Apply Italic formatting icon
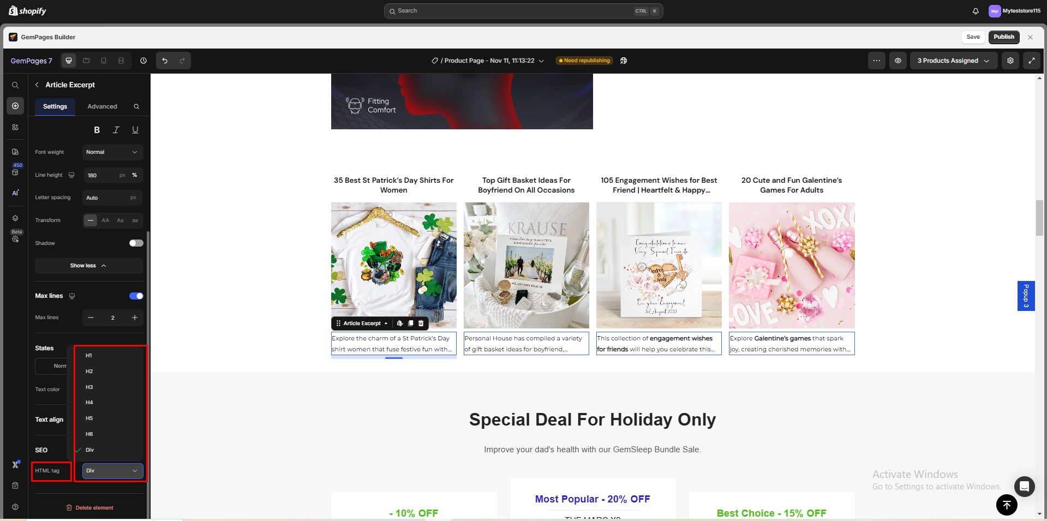This screenshot has height=521, width=1047. pos(116,130)
